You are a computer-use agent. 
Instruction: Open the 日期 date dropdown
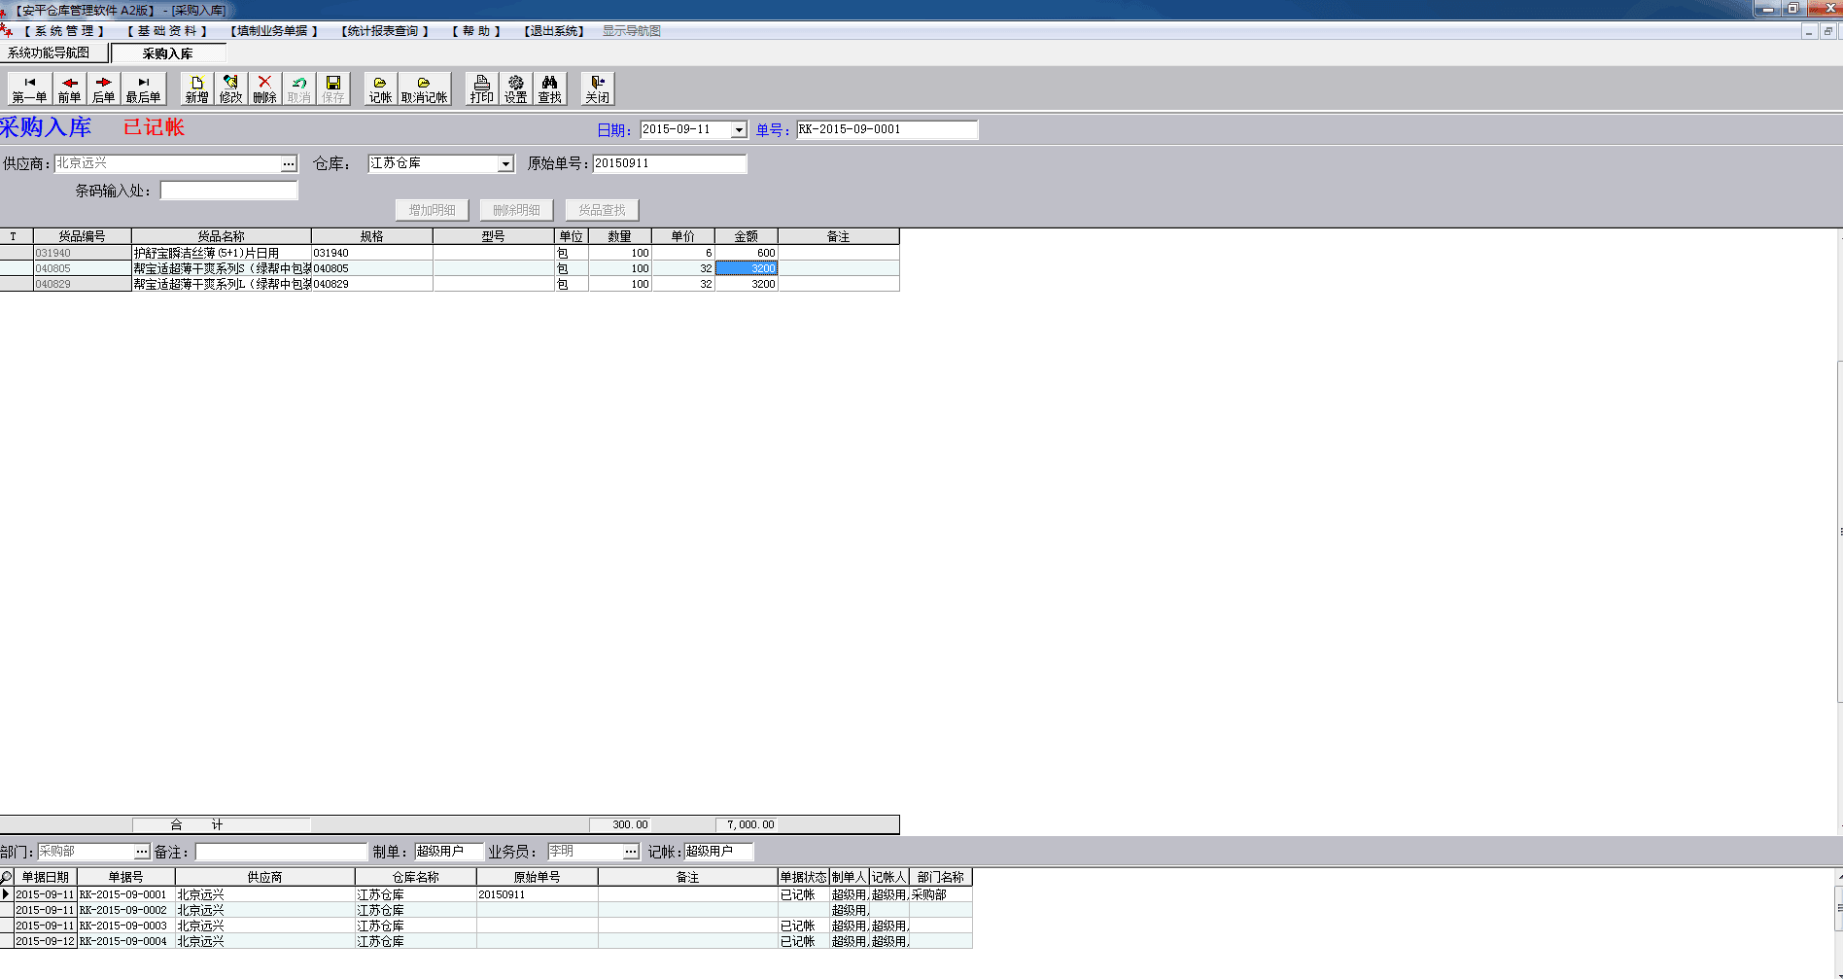[739, 130]
